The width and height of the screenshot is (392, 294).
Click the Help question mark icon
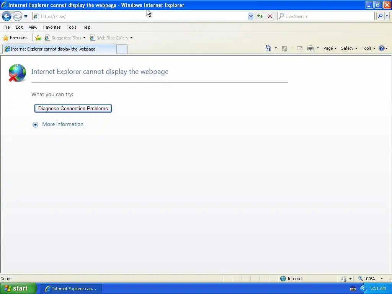pos(382,48)
